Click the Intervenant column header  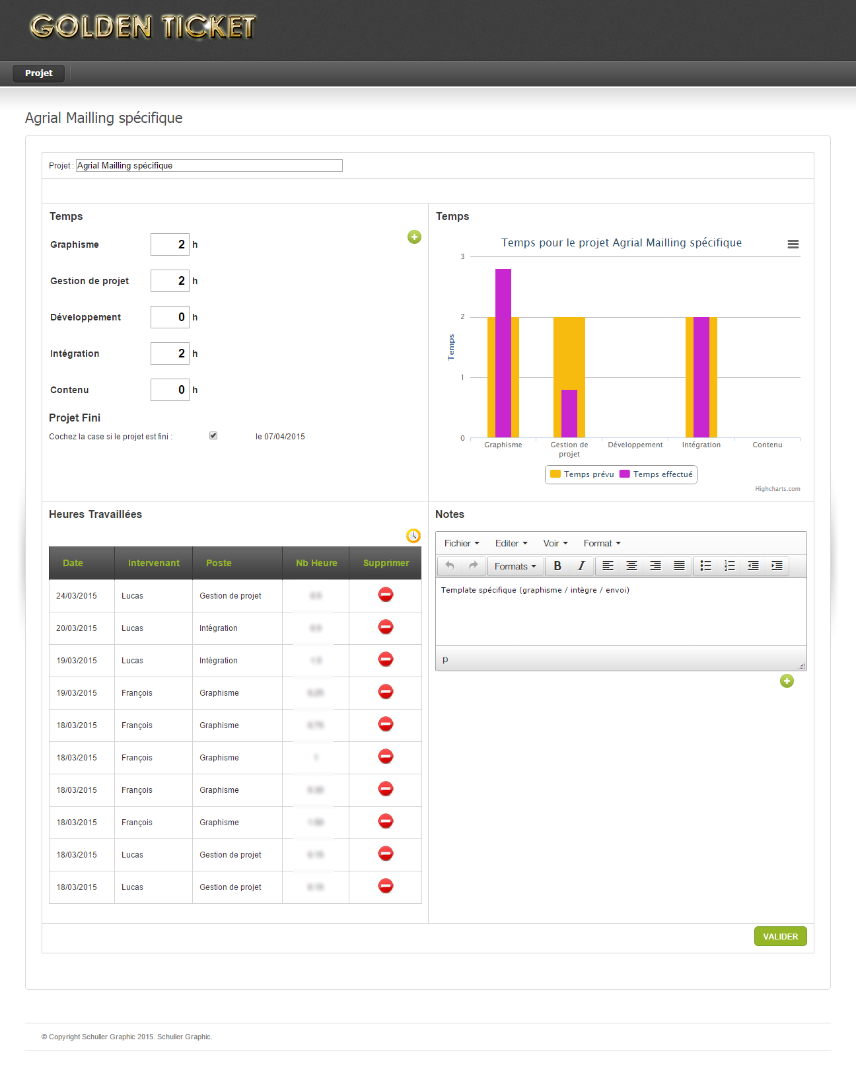click(x=154, y=563)
